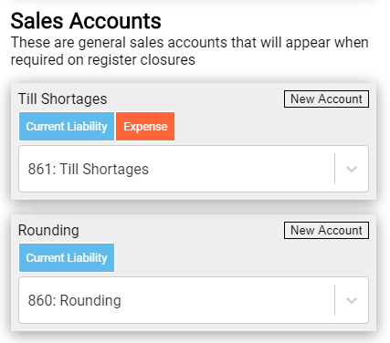Click New Account in the Rounding card
Image resolution: width=390 pixels, height=343 pixels.
click(326, 230)
